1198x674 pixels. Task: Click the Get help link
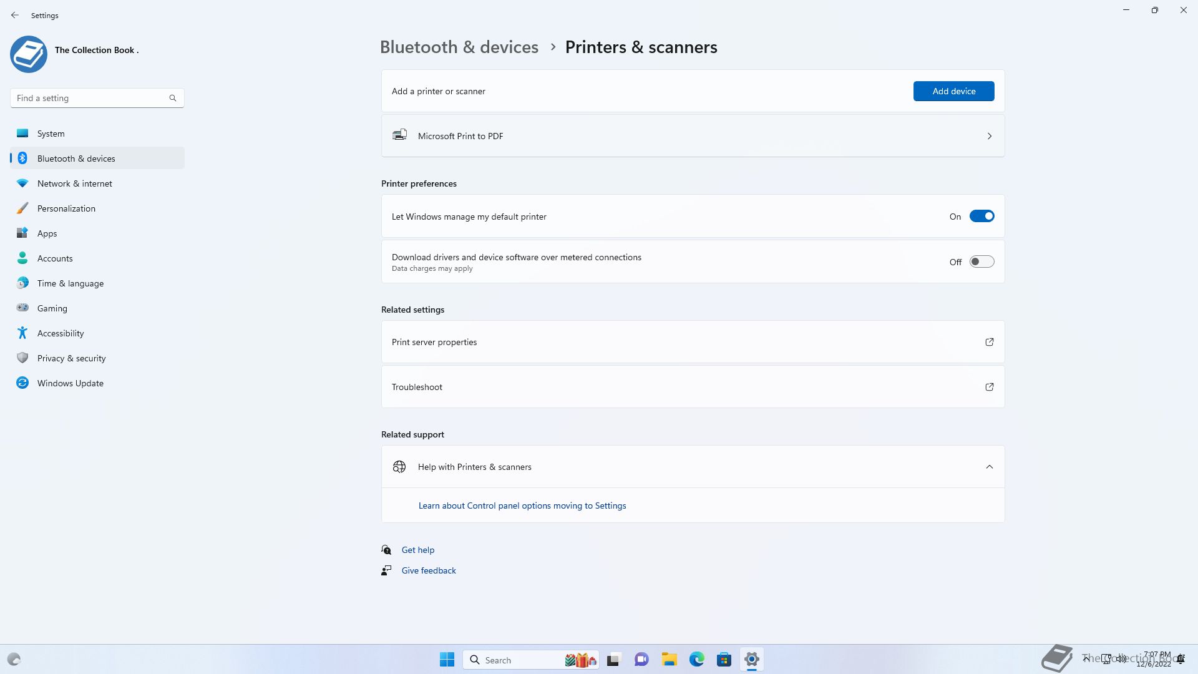(x=418, y=550)
